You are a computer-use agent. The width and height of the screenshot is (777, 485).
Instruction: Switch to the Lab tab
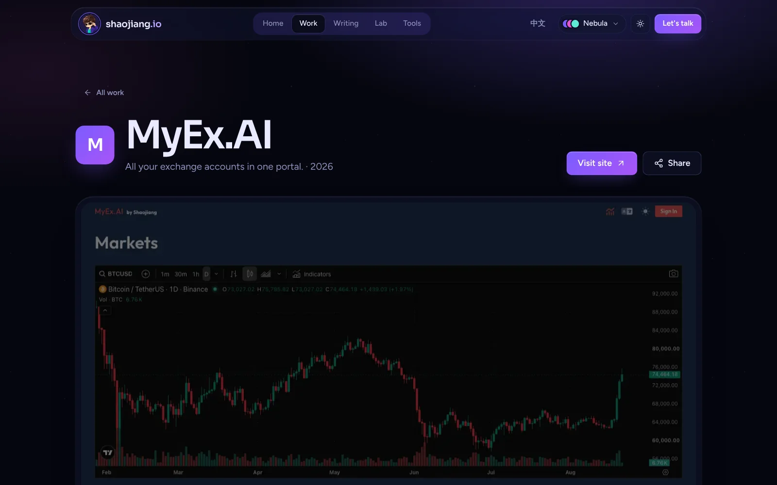point(381,23)
